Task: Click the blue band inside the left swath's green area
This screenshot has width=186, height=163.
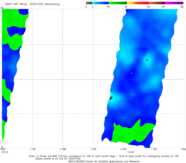Action: 16,31
